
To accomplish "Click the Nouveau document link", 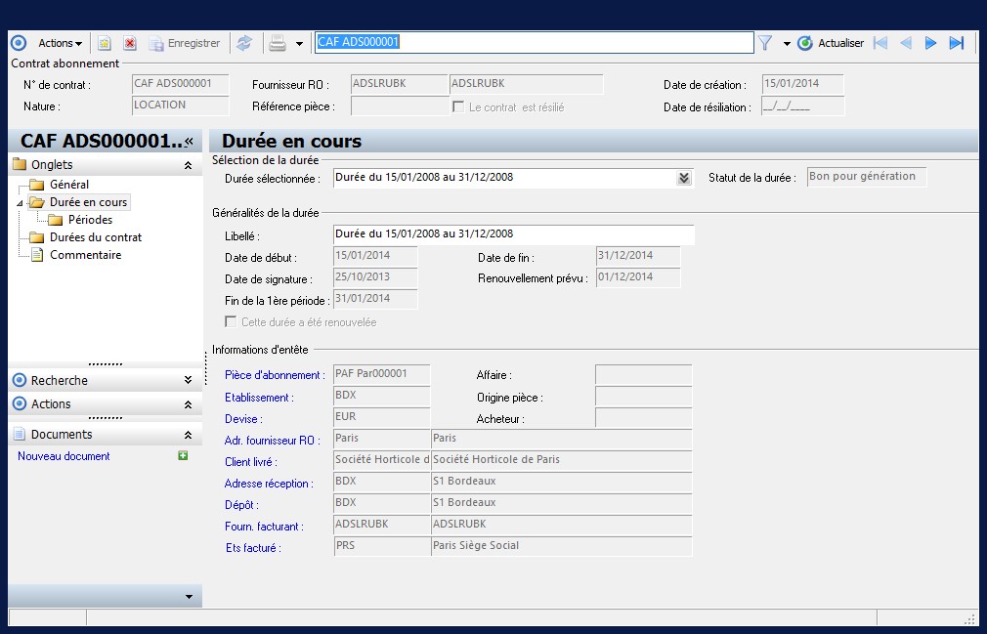I will 64,456.
